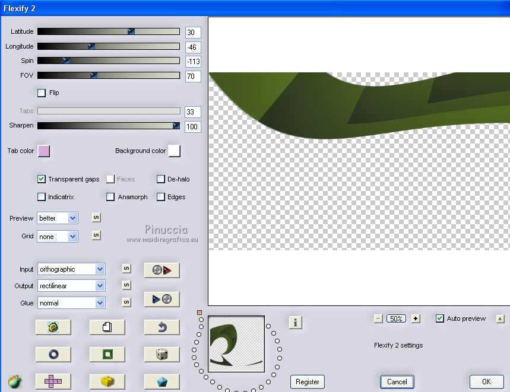Click the Register button

click(308, 382)
